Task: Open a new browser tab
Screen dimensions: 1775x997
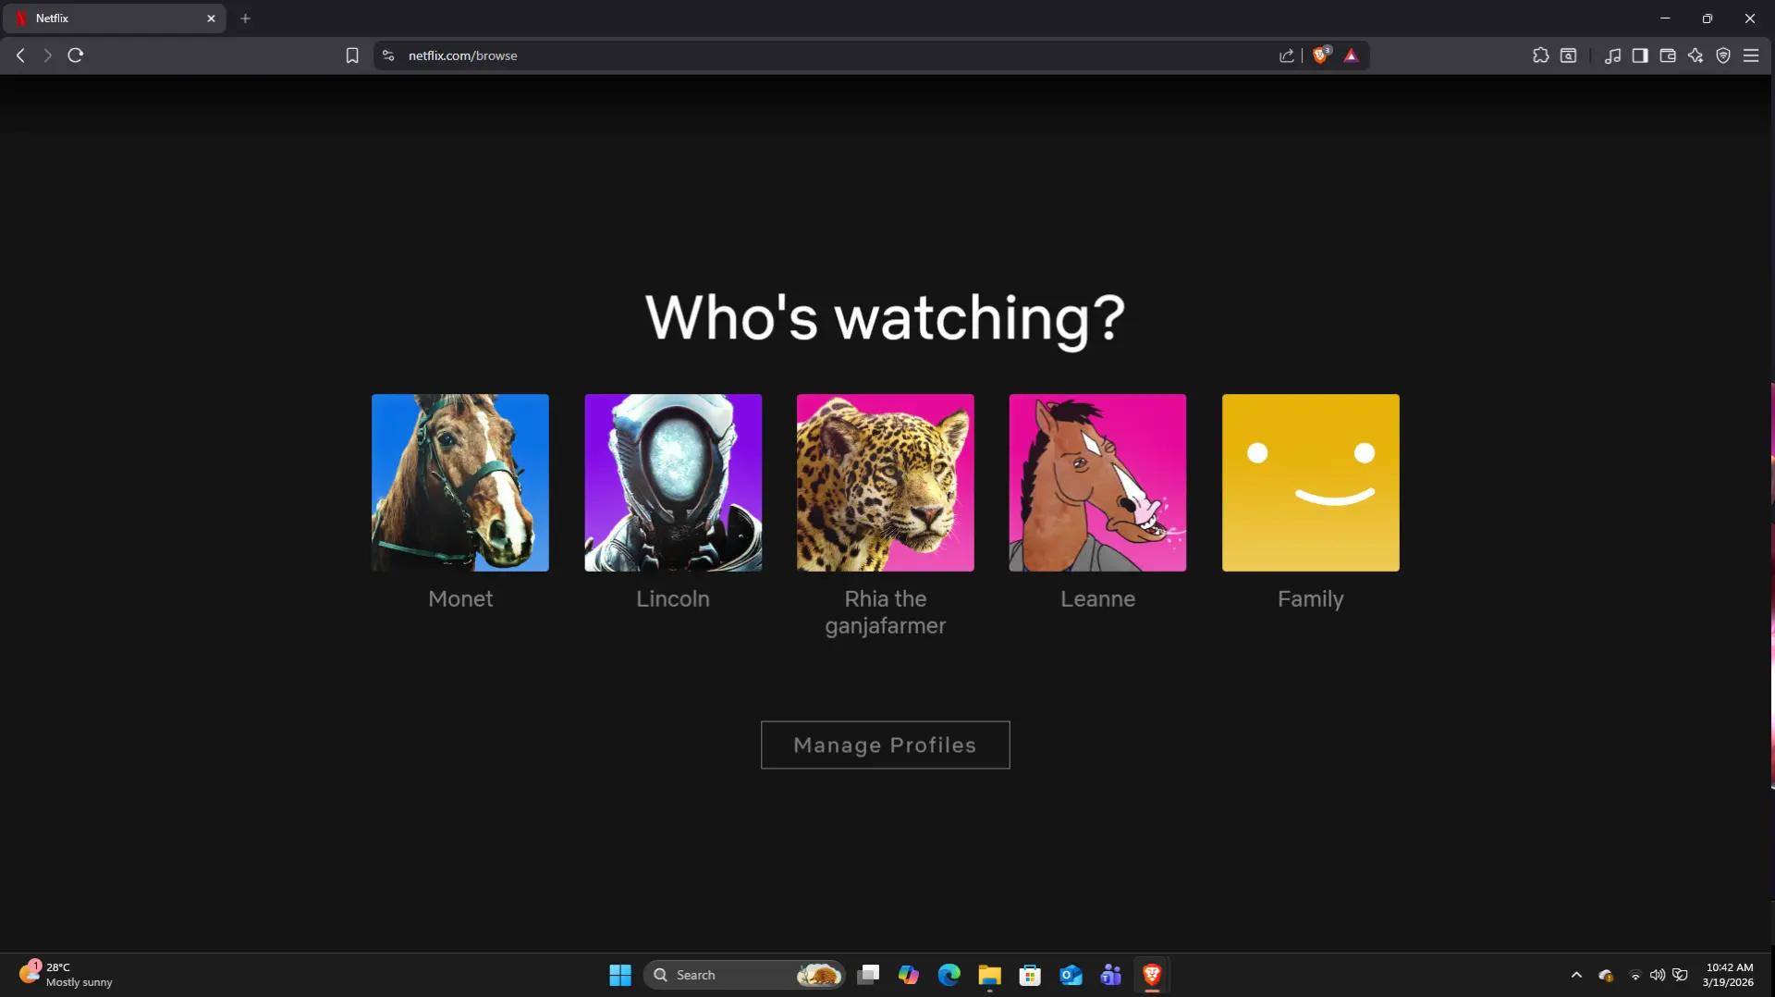Action: pos(245,18)
